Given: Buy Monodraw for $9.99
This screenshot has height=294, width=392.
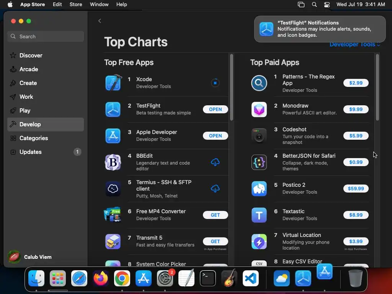Looking at the screenshot, I should 356,109.
